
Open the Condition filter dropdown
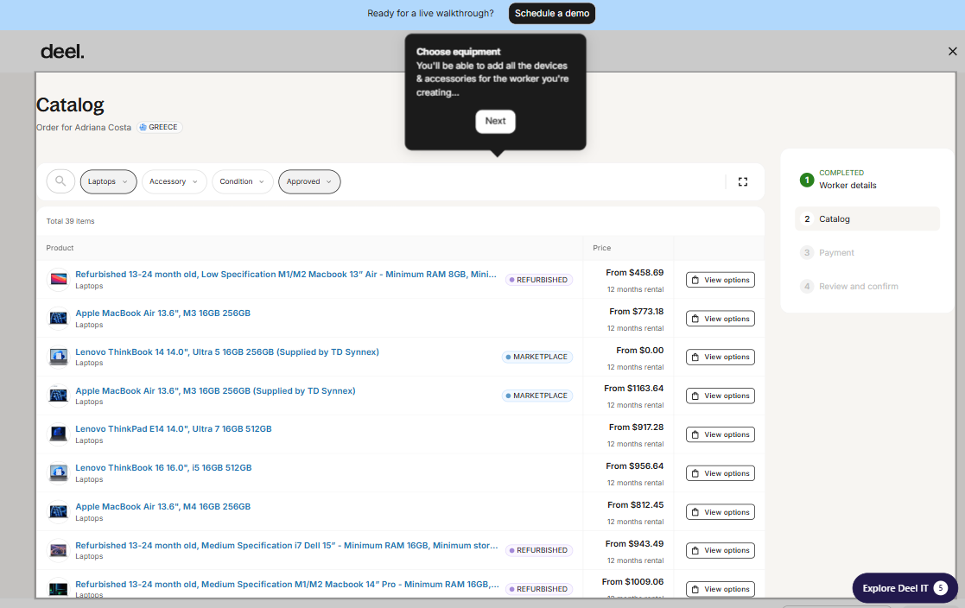[242, 181]
